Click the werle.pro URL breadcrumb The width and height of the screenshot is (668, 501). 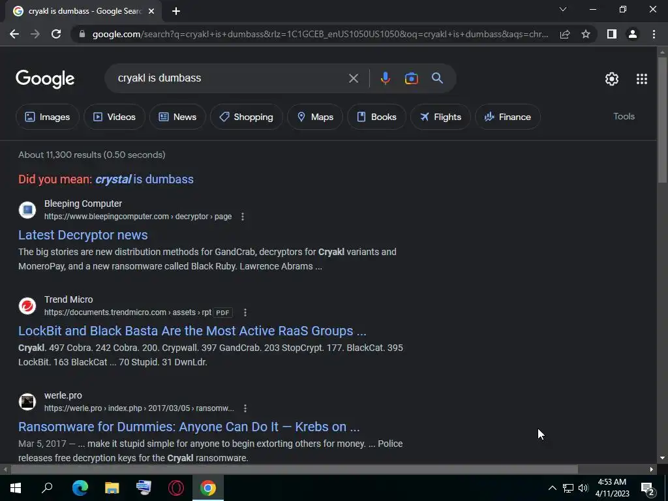click(x=139, y=408)
